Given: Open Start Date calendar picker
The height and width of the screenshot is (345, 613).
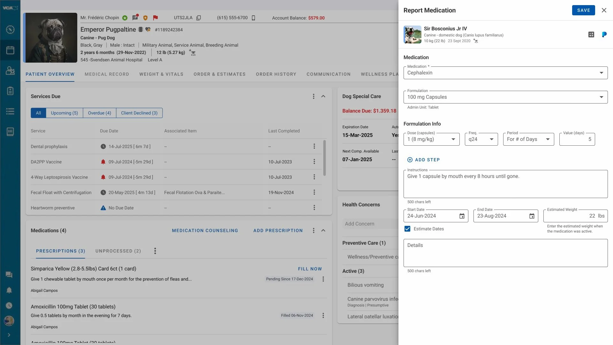Looking at the screenshot, I should click(x=462, y=216).
